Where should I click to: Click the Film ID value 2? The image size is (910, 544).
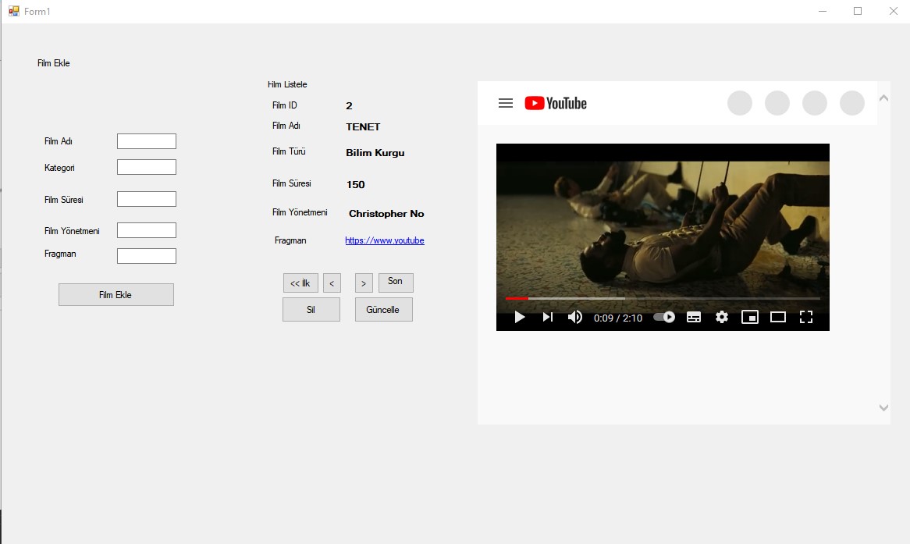tap(349, 105)
